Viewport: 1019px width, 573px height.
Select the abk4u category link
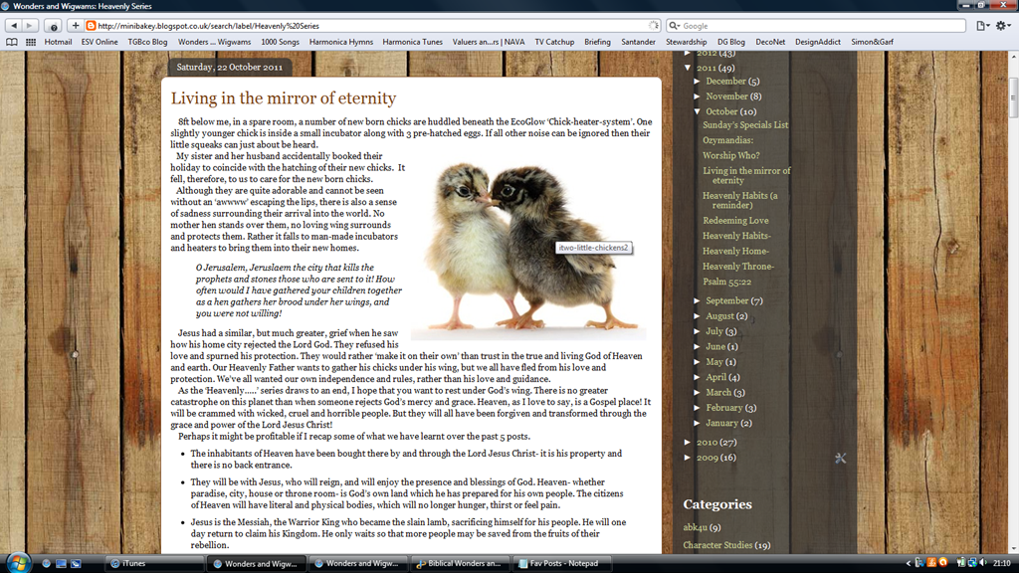click(x=695, y=527)
